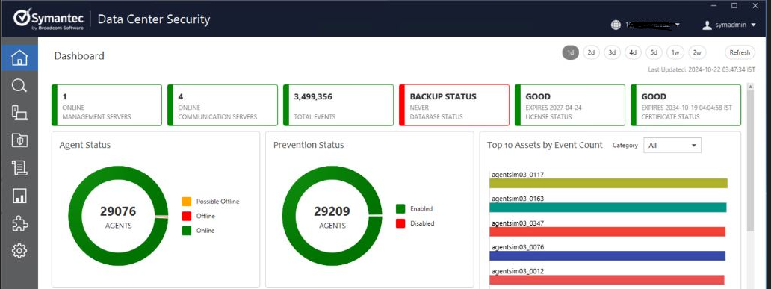Click the Refresh button
771x289 pixels.
[740, 52]
